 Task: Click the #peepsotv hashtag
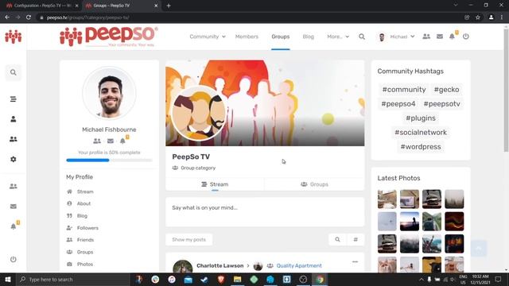click(x=442, y=104)
